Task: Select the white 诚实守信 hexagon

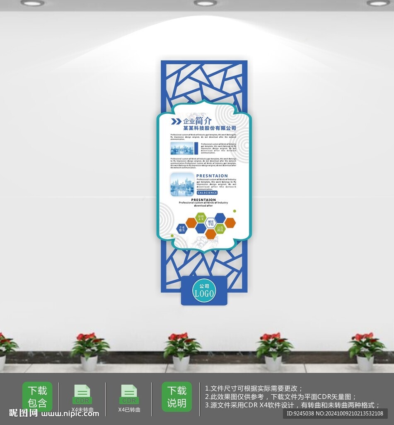Action: click(210, 223)
